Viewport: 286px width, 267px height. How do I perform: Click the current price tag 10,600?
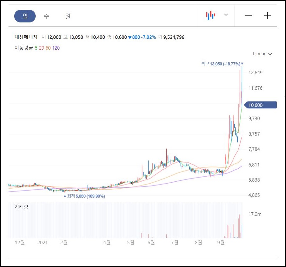(x=260, y=105)
